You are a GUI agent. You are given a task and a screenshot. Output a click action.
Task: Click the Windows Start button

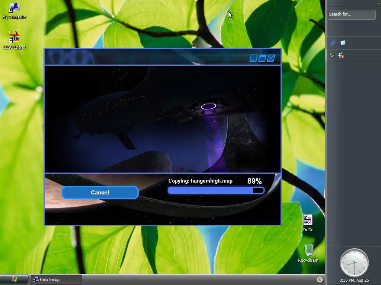point(14,279)
